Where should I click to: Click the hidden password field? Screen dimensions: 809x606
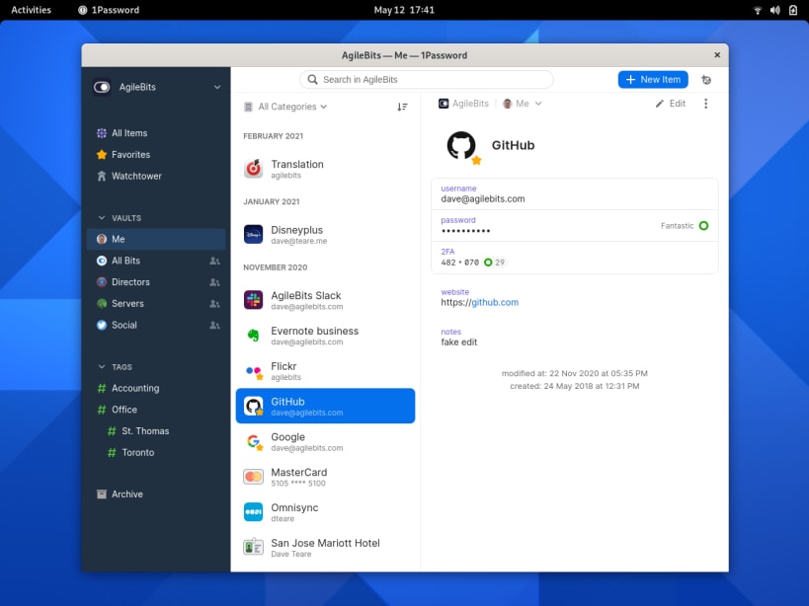coord(575,226)
